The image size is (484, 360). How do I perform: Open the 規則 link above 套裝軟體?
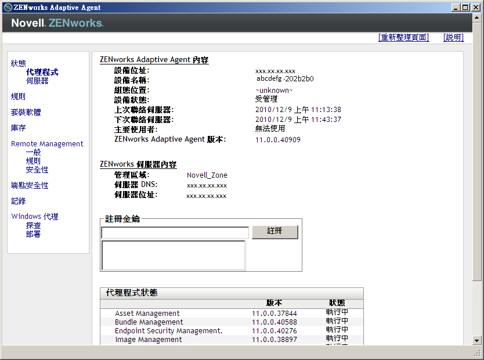[x=18, y=96]
